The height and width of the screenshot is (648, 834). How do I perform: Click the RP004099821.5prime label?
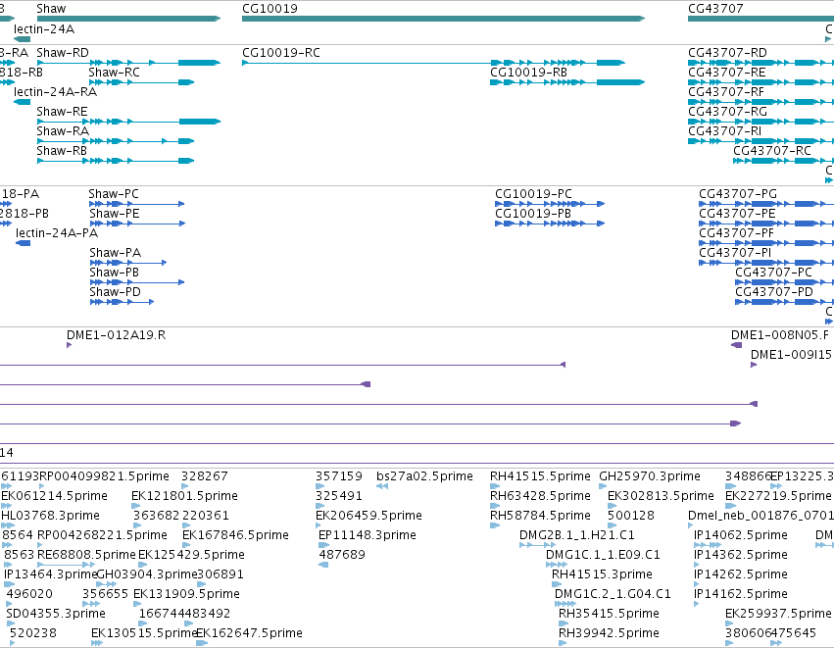(x=104, y=476)
